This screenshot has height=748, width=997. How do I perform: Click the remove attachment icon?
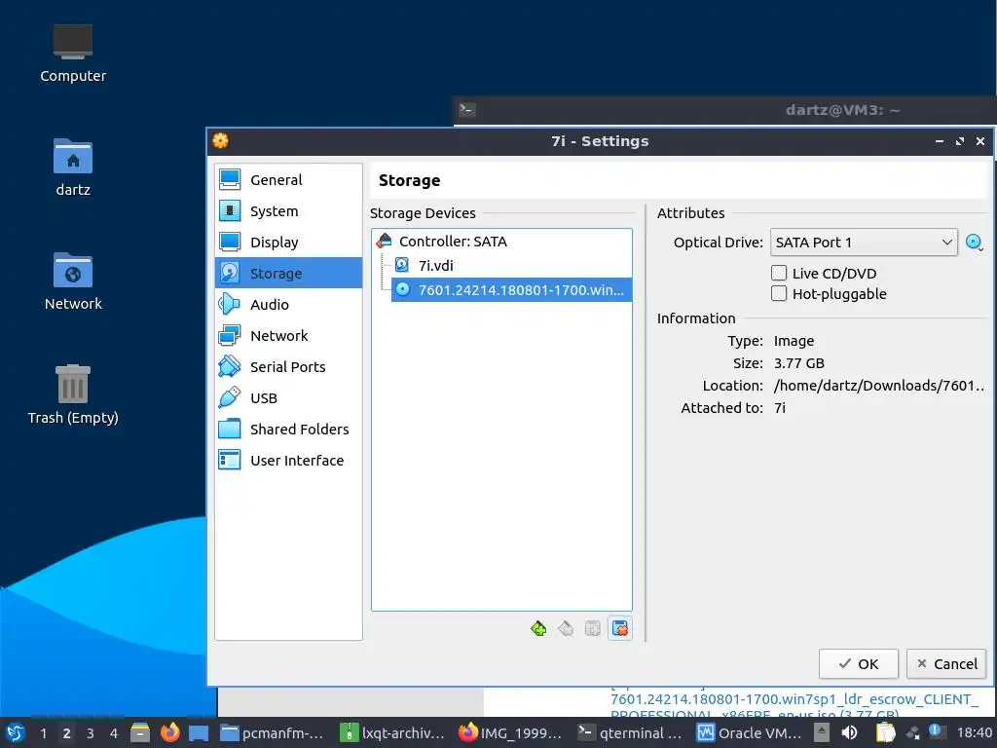(x=620, y=629)
